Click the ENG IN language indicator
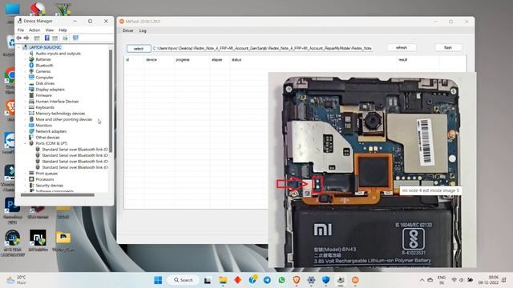513x288 pixels. coord(441,280)
